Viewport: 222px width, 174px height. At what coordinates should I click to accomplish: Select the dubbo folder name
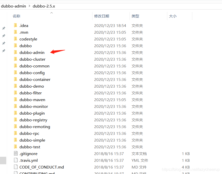25,46
